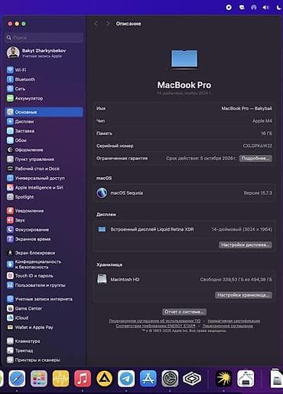The width and height of the screenshot is (283, 394).
Task: Open System Settings from the Dock
Action: point(170,379)
